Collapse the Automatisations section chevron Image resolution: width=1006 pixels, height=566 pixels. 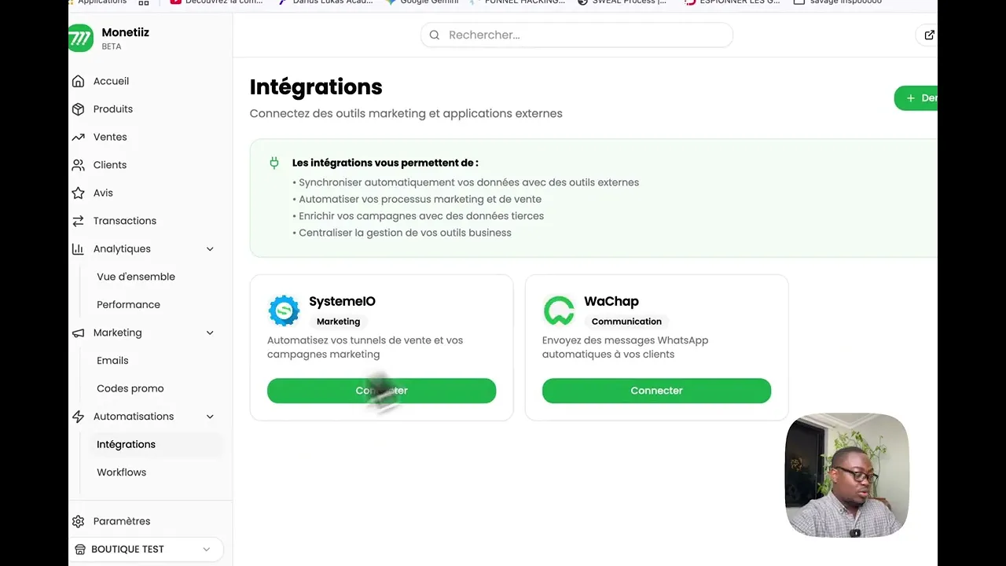pyautogui.click(x=210, y=417)
